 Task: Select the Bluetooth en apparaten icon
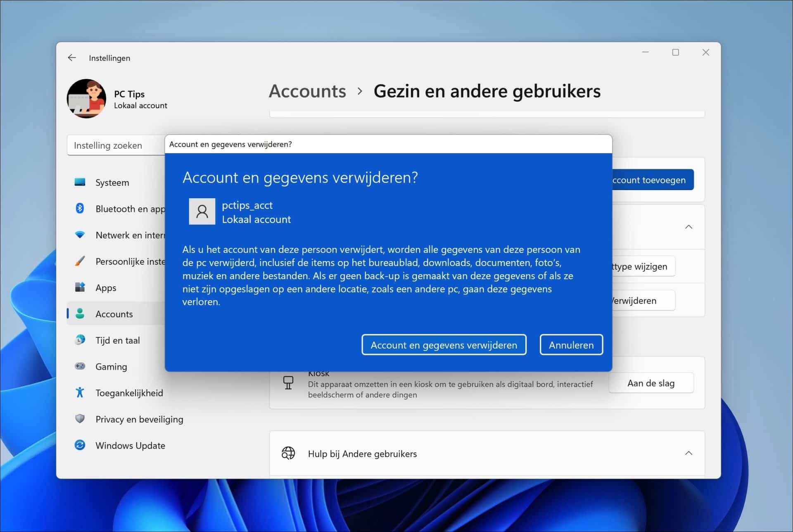point(81,209)
